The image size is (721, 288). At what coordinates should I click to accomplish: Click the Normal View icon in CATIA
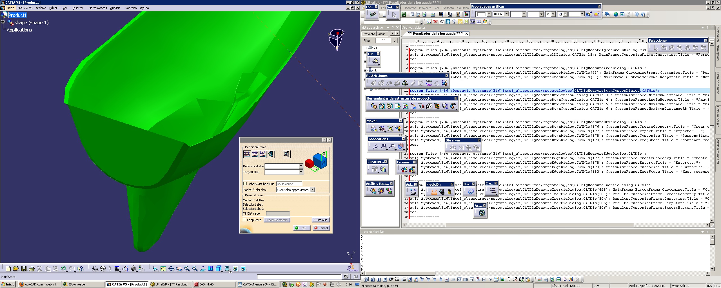[x=203, y=269]
